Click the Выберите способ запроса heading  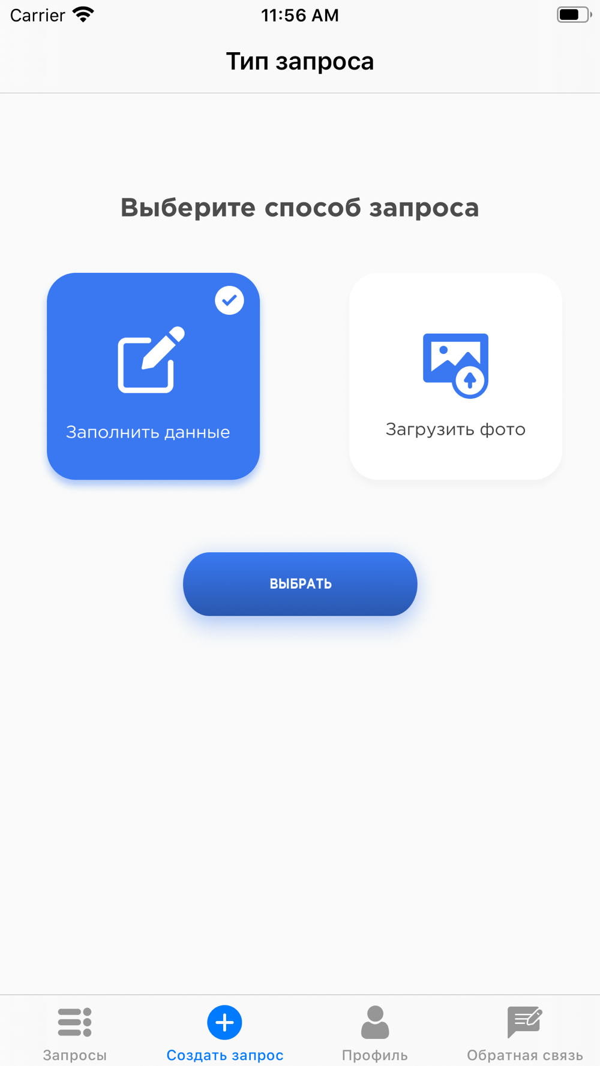(x=300, y=208)
